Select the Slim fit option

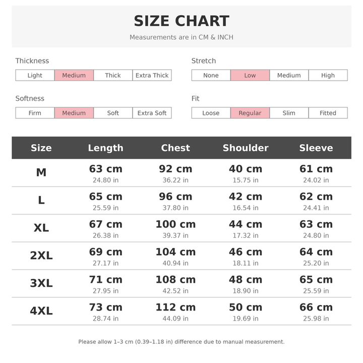click(x=289, y=113)
